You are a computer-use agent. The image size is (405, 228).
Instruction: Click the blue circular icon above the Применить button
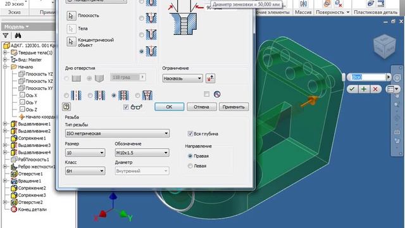pos(217,94)
